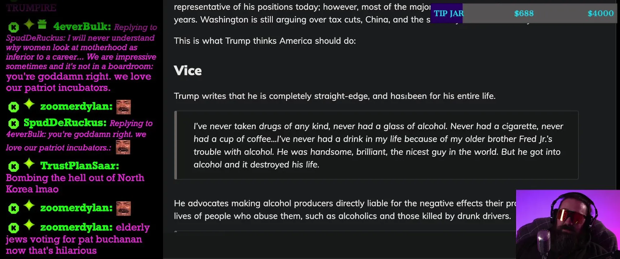Click the streamer webcam thumbnail
The width and height of the screenshot is (620, 259).
(x=568, y=224)
